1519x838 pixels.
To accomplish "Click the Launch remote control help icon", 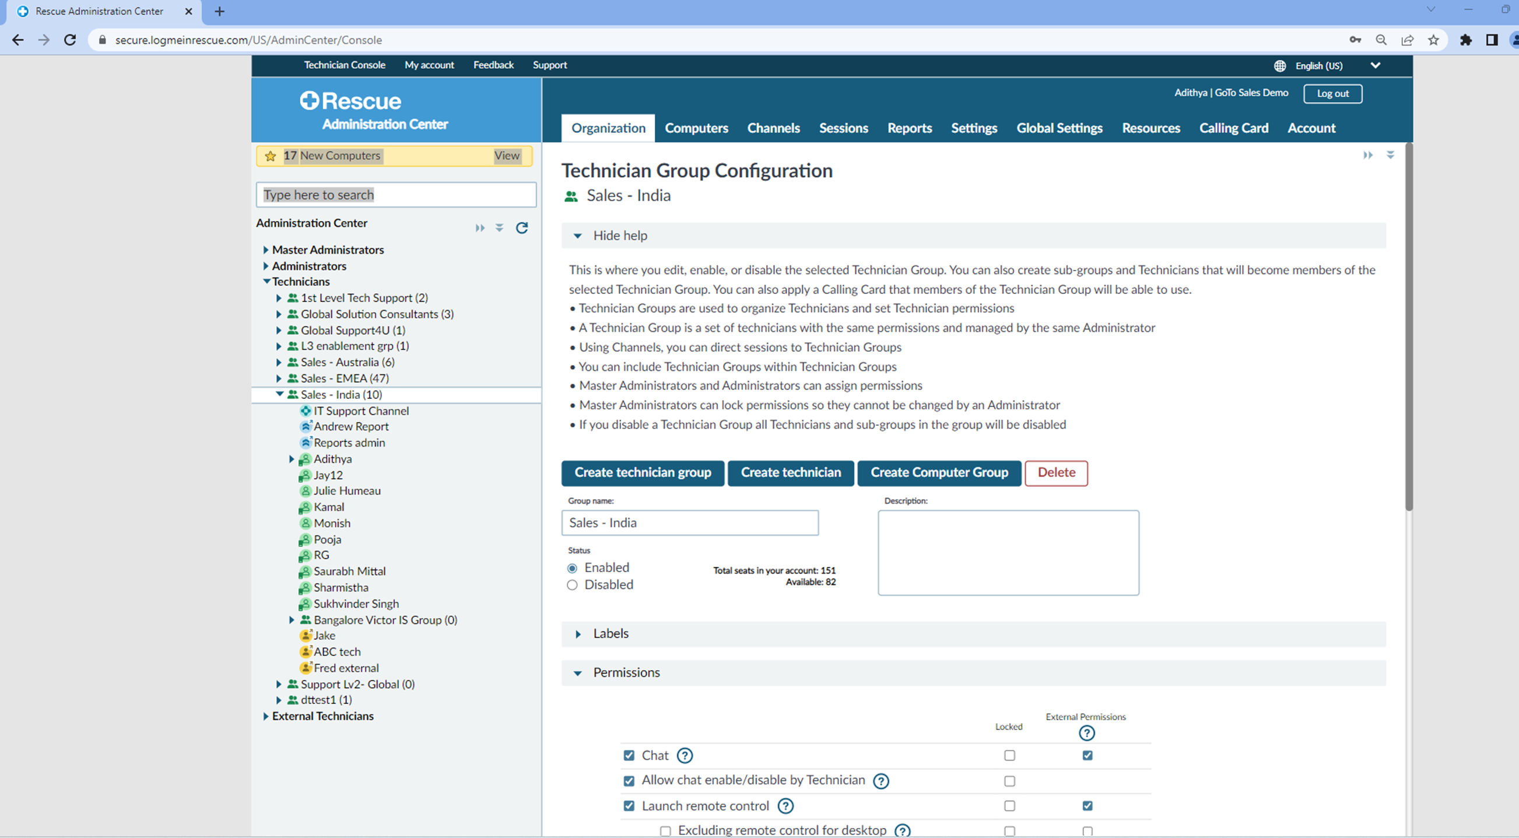I will tap(785, 805).
